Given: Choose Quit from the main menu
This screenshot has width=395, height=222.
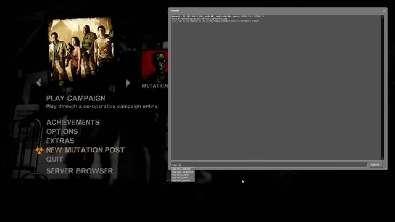Looking at the screenshot, I should pos(55,159).
